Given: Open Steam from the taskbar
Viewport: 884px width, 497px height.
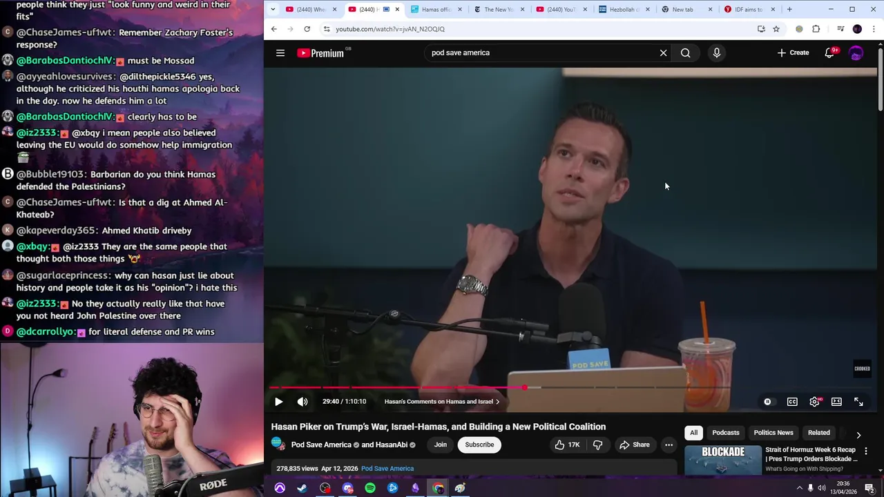Looking at the screenshot, I should point(302,489).
